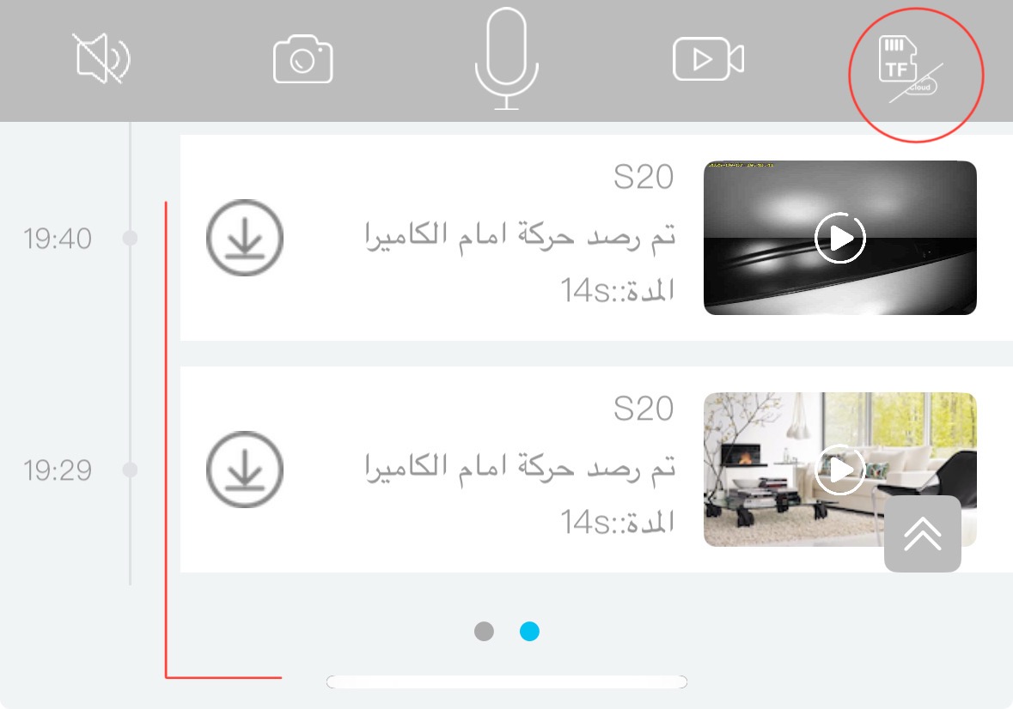Take a snapshot with the camera icon

303,59
